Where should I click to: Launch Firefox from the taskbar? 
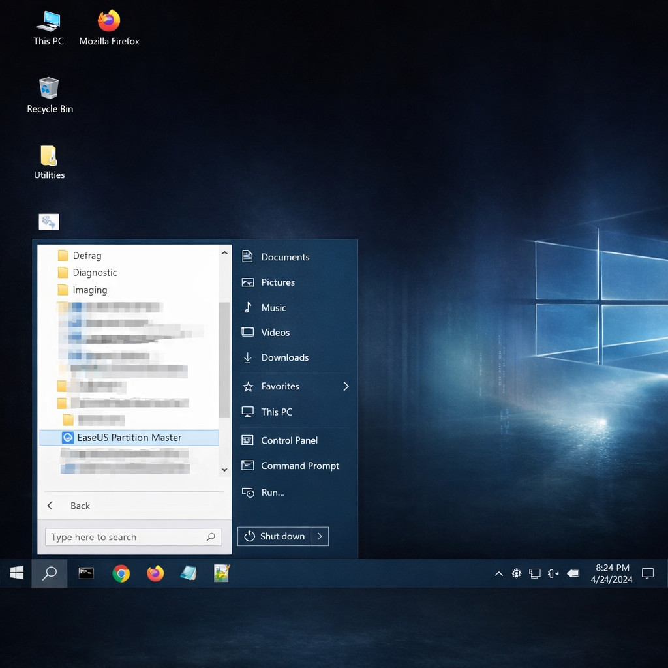click(x=155, y=573)
